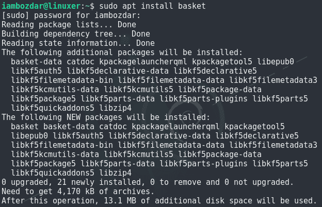Click the 'sudo apt install basket' command text

tap(152, 6)
